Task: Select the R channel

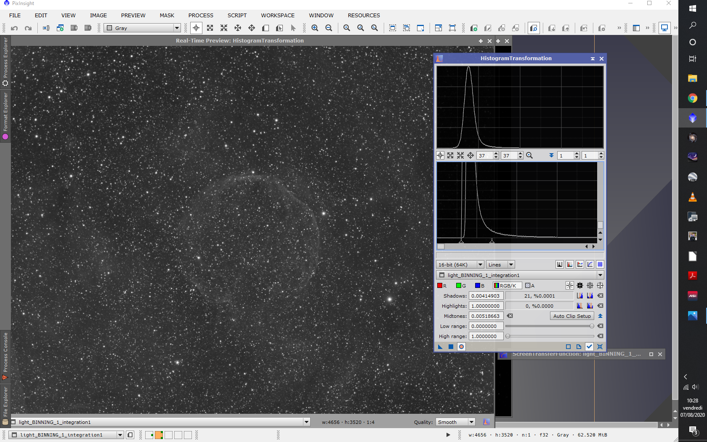Action: click(x=442, y=286)
